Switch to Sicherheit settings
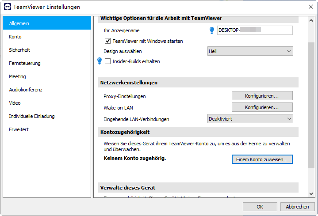The height and width of the screenshot is (216, 318). (x=47, y=50)
